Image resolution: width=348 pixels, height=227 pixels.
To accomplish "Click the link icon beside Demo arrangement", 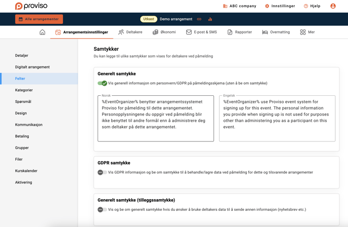I will (x=199, y=19).
